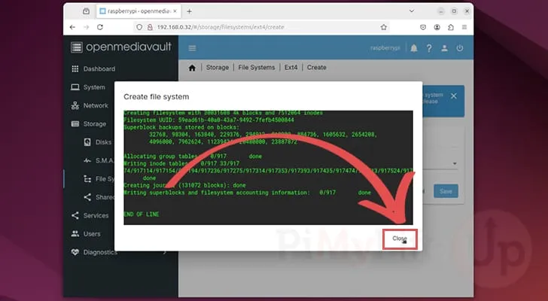548x301 pixels.
Task: Open a new browser tab
Action: click(189, 11)
